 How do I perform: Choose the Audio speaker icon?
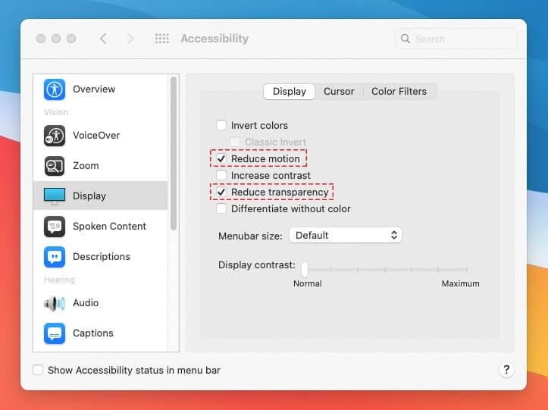click(x=54, y=303)
